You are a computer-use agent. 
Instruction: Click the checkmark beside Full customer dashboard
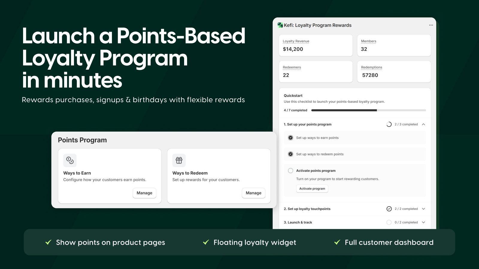[x=338, y=242]
